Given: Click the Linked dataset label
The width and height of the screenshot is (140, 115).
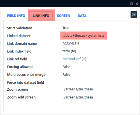Looking at the screenshot, I should [19, 36].
